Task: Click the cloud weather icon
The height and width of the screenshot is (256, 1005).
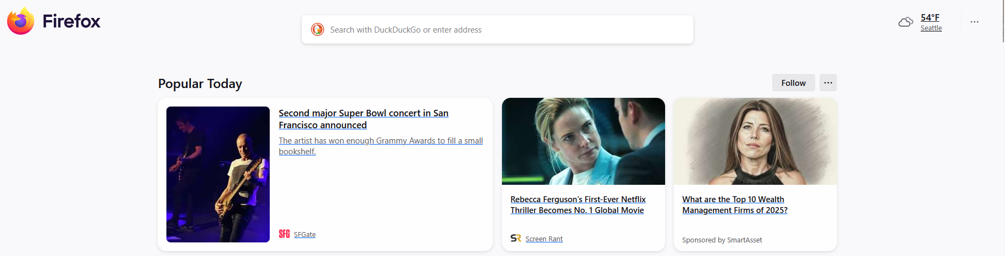Action: coord(905,22)
